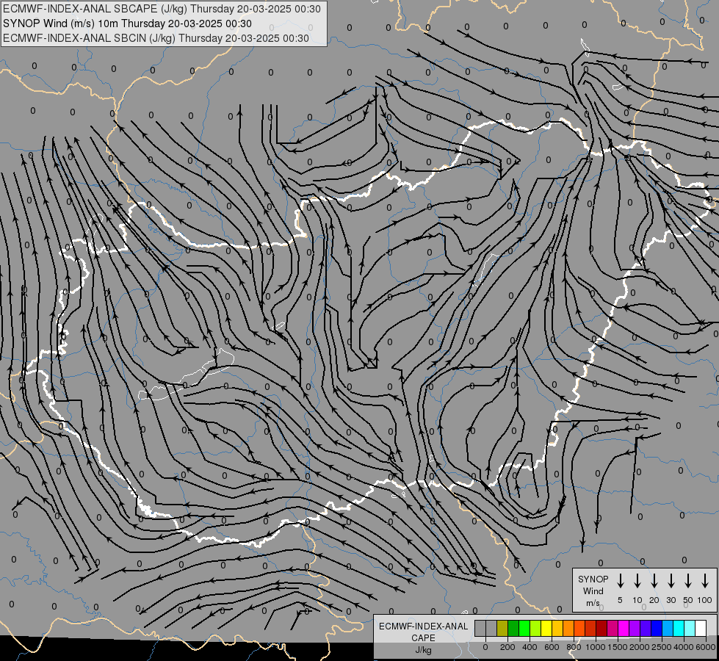Click the 30 m/s value in the wind legend

pyautogui.click(x=671, y=600)
